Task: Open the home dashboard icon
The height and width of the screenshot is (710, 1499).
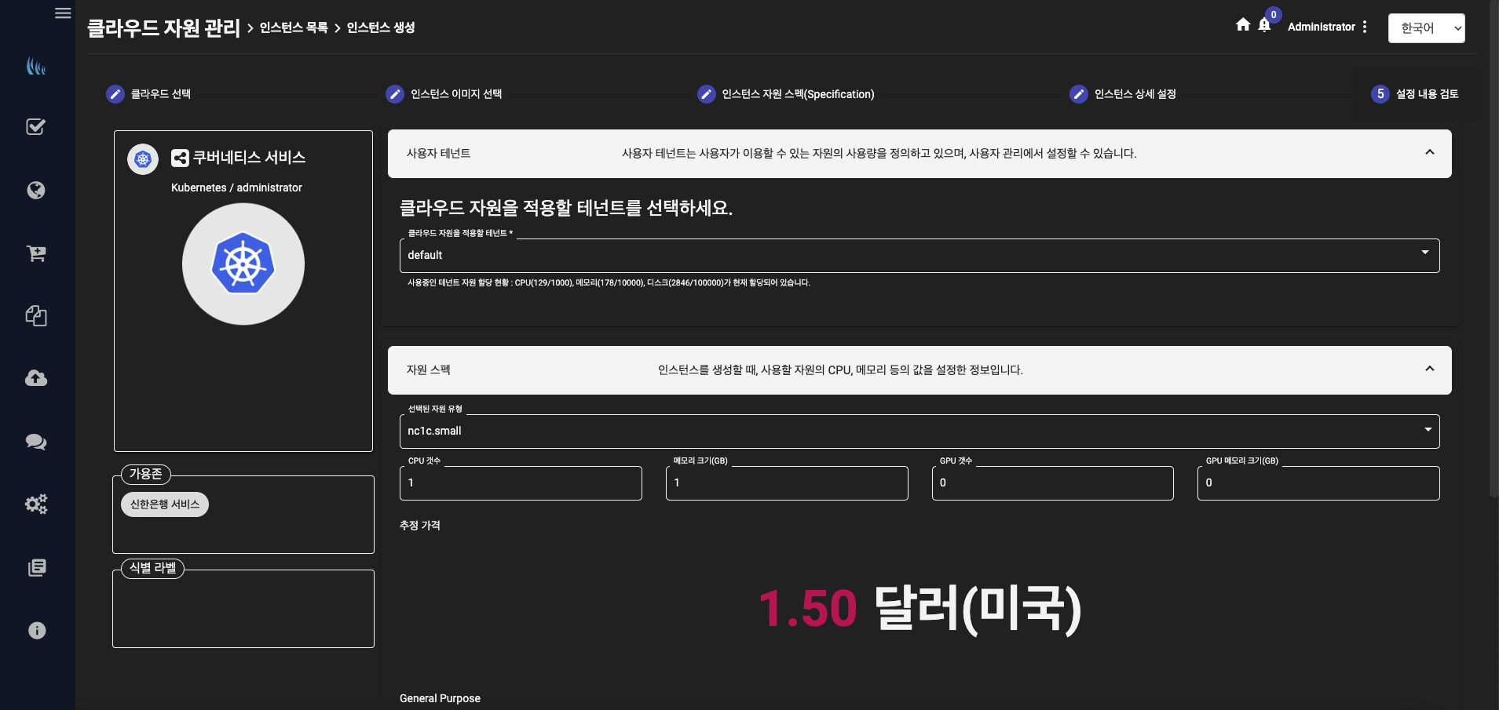Action: pyautogui.click(x=1243, y=24)
